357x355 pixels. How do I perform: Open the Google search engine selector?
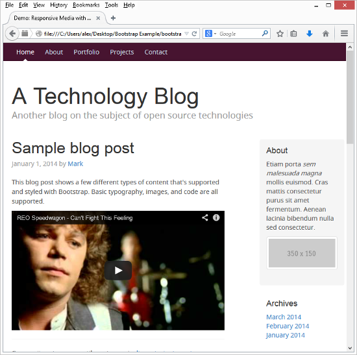pyautogui.click(x=210, y=34)
